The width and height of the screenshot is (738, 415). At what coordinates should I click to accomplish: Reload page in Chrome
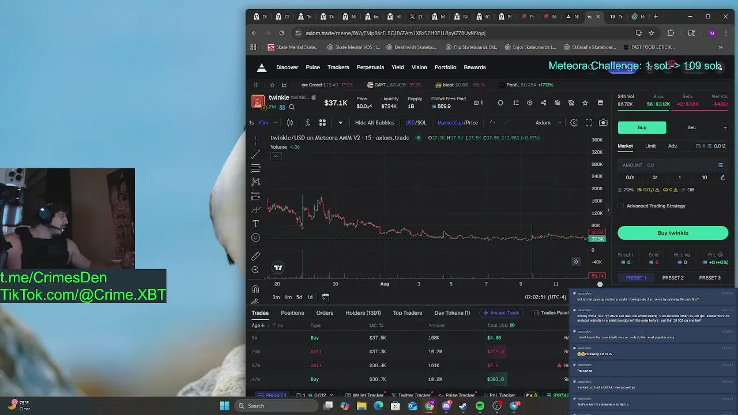[x=281, y=33]
